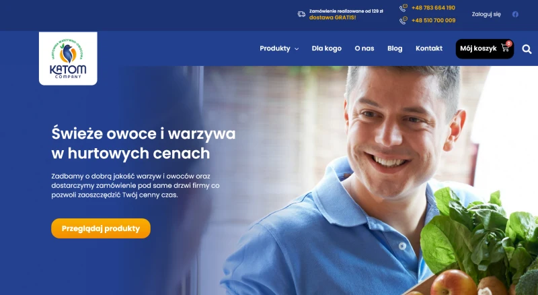Image resolution: width=538 pixels, height=295 pixels.
Task: Click the dostawa GRATIS! text
Action: (332, 18)
